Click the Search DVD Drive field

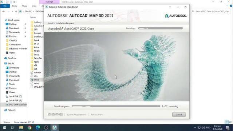pyautogui.click(x=211, y=11)
